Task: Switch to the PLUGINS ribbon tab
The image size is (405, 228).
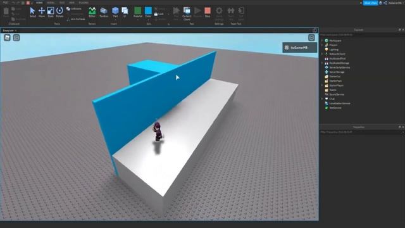Action: 84,3
